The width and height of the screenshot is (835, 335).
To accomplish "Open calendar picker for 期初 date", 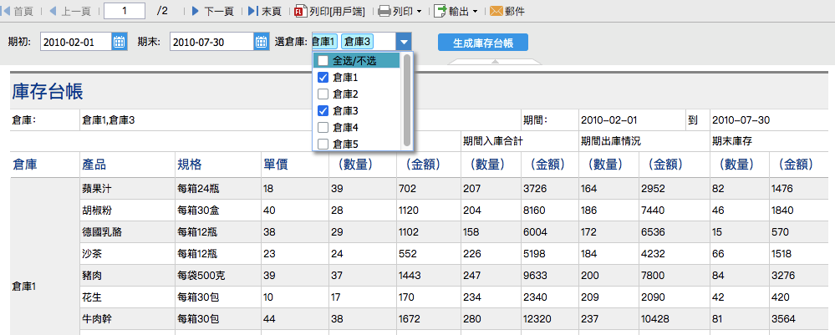I will pyautogui.click(x=119, y=42).
